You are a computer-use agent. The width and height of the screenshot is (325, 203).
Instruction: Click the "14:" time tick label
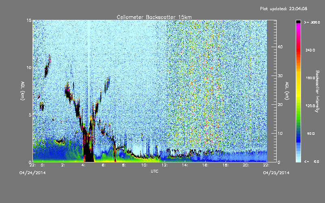[185, 165]
